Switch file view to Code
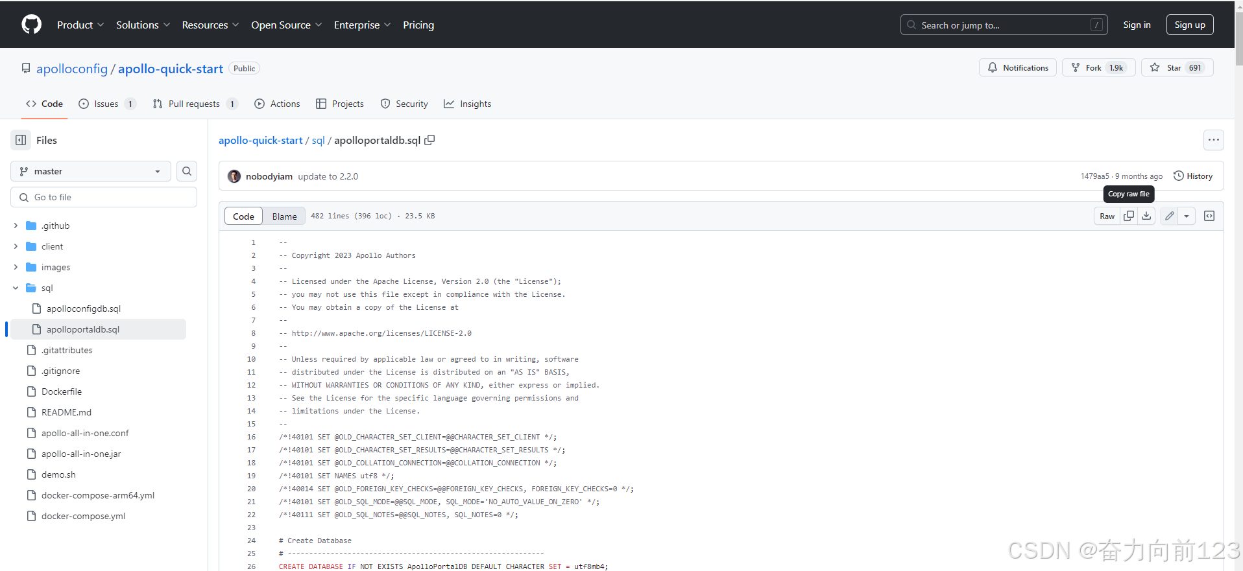 point(243,216)
